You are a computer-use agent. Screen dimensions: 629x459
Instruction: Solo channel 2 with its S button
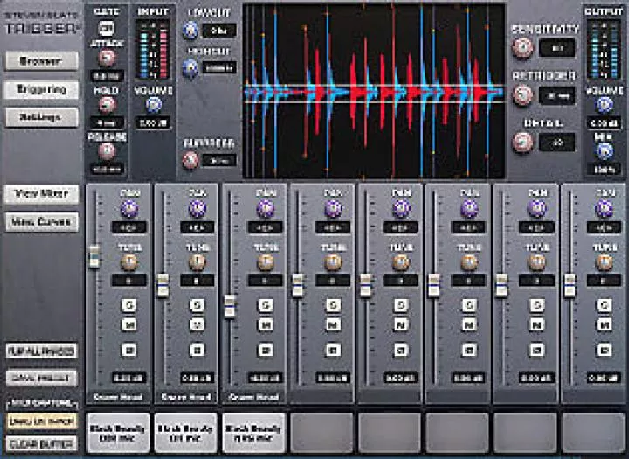197,305
